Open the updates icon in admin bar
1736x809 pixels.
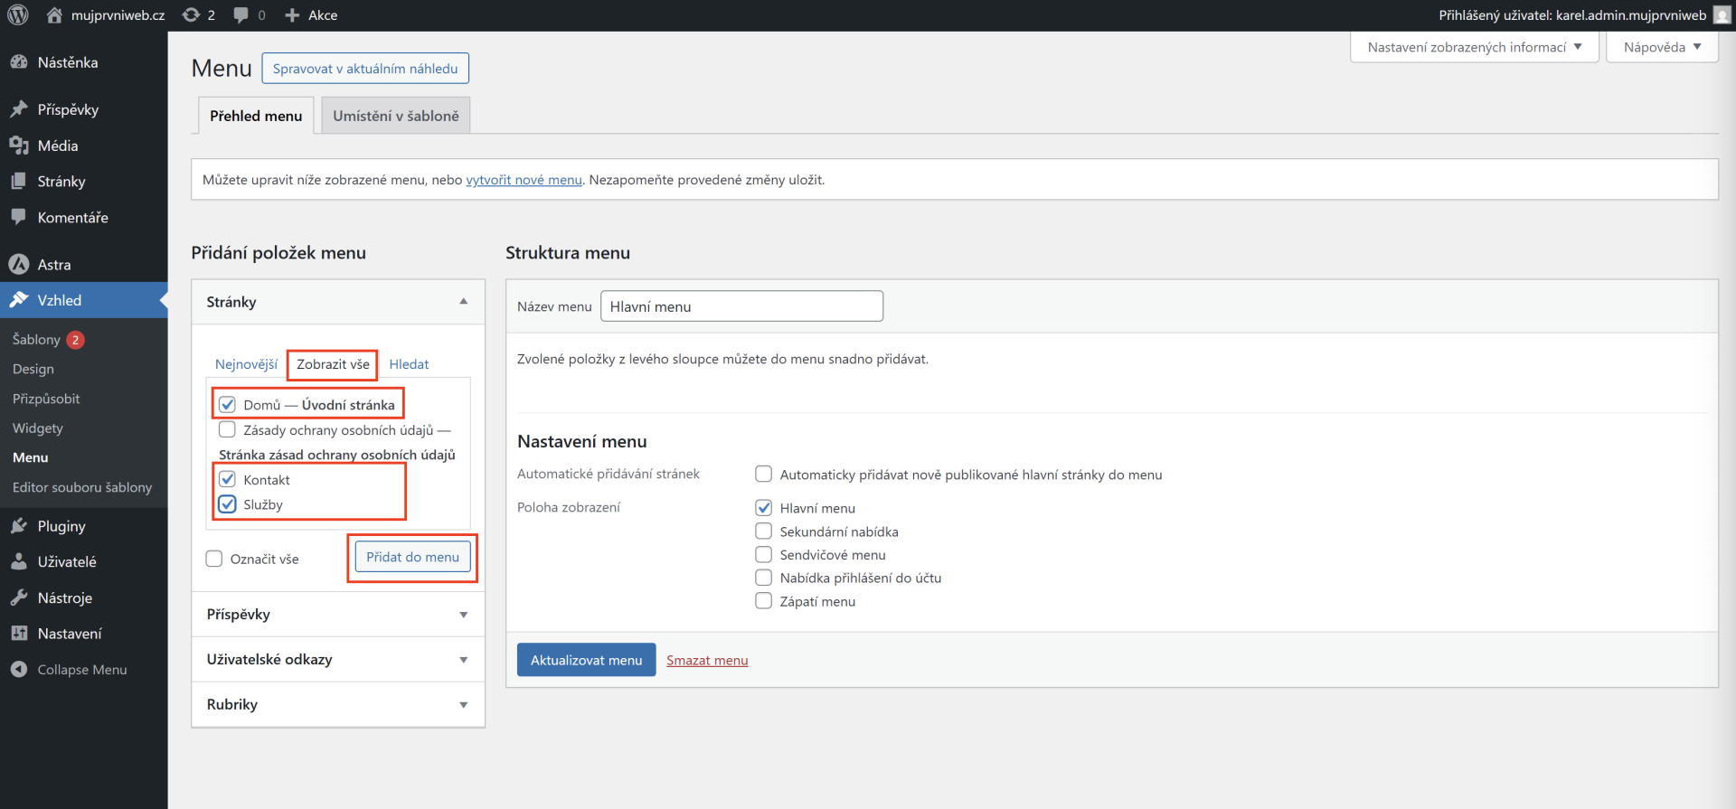coord(191,15)
